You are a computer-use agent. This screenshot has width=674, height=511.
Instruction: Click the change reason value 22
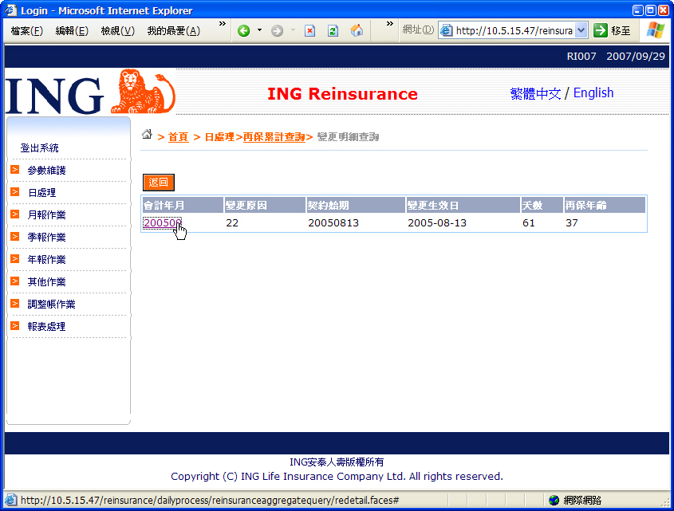coord(232,223)
